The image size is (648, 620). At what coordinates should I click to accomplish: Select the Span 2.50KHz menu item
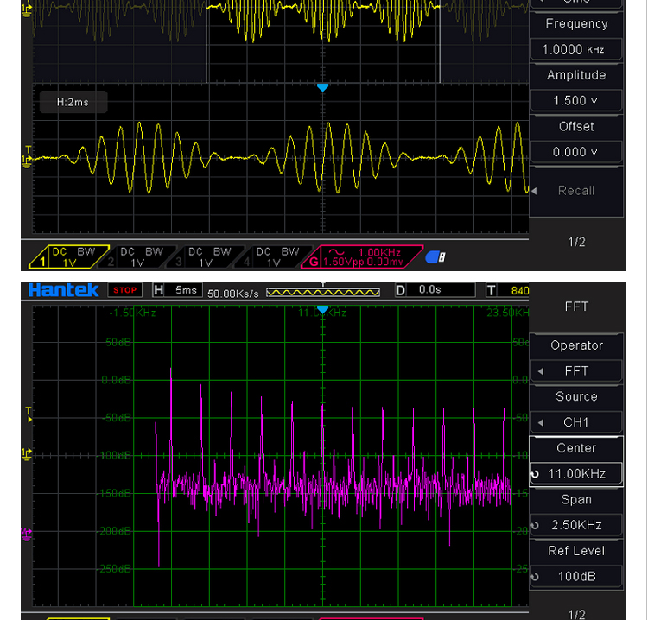(576, 524)
